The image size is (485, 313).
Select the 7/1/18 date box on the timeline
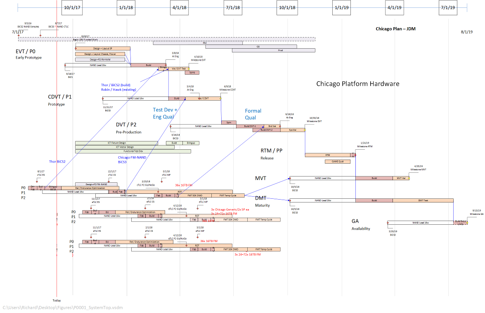(233, 7)
